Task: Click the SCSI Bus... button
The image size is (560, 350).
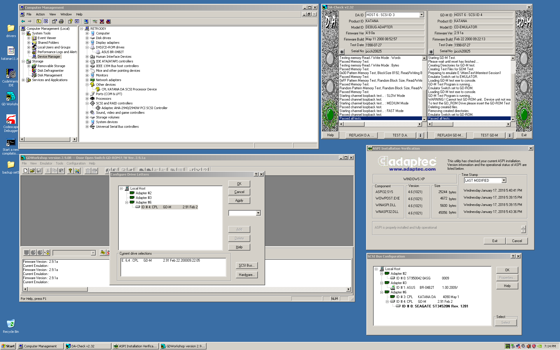Action: pos(246,265)
